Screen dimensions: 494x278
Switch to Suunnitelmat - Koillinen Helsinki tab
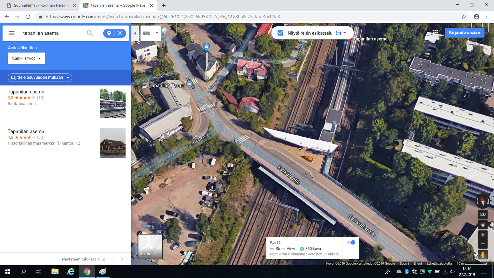point(41,5)
